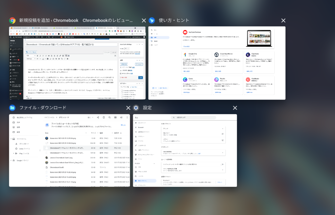
Task: Click Bold in the WordPress editor toolbar
Action: point(37,56)
